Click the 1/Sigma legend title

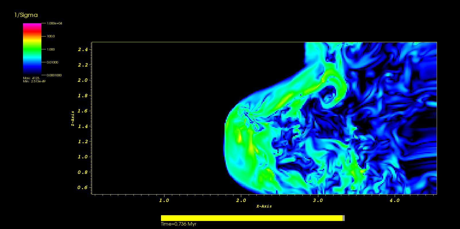coord(26,15)
